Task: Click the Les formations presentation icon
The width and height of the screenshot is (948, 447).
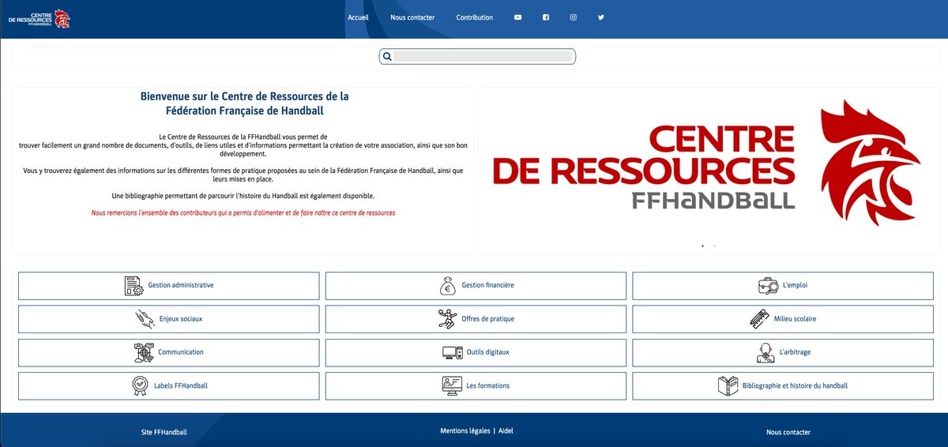Action: [452, 385]
